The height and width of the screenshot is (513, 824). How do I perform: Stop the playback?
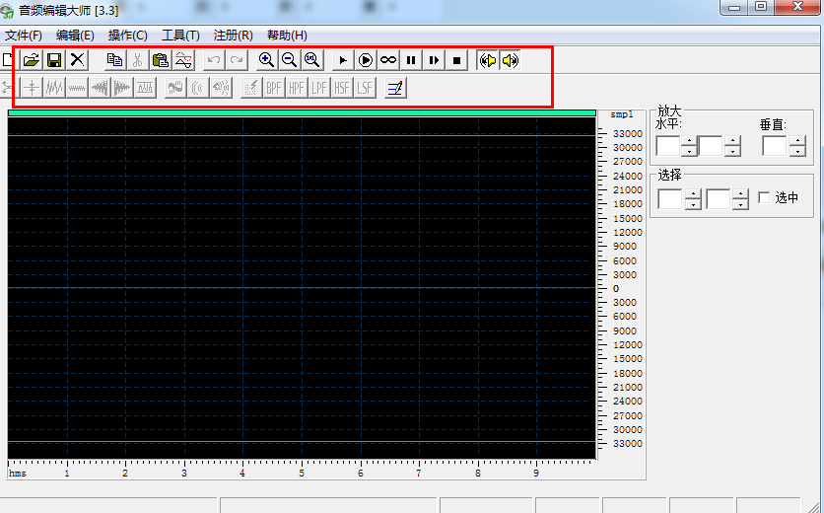(x=456, y=60)
